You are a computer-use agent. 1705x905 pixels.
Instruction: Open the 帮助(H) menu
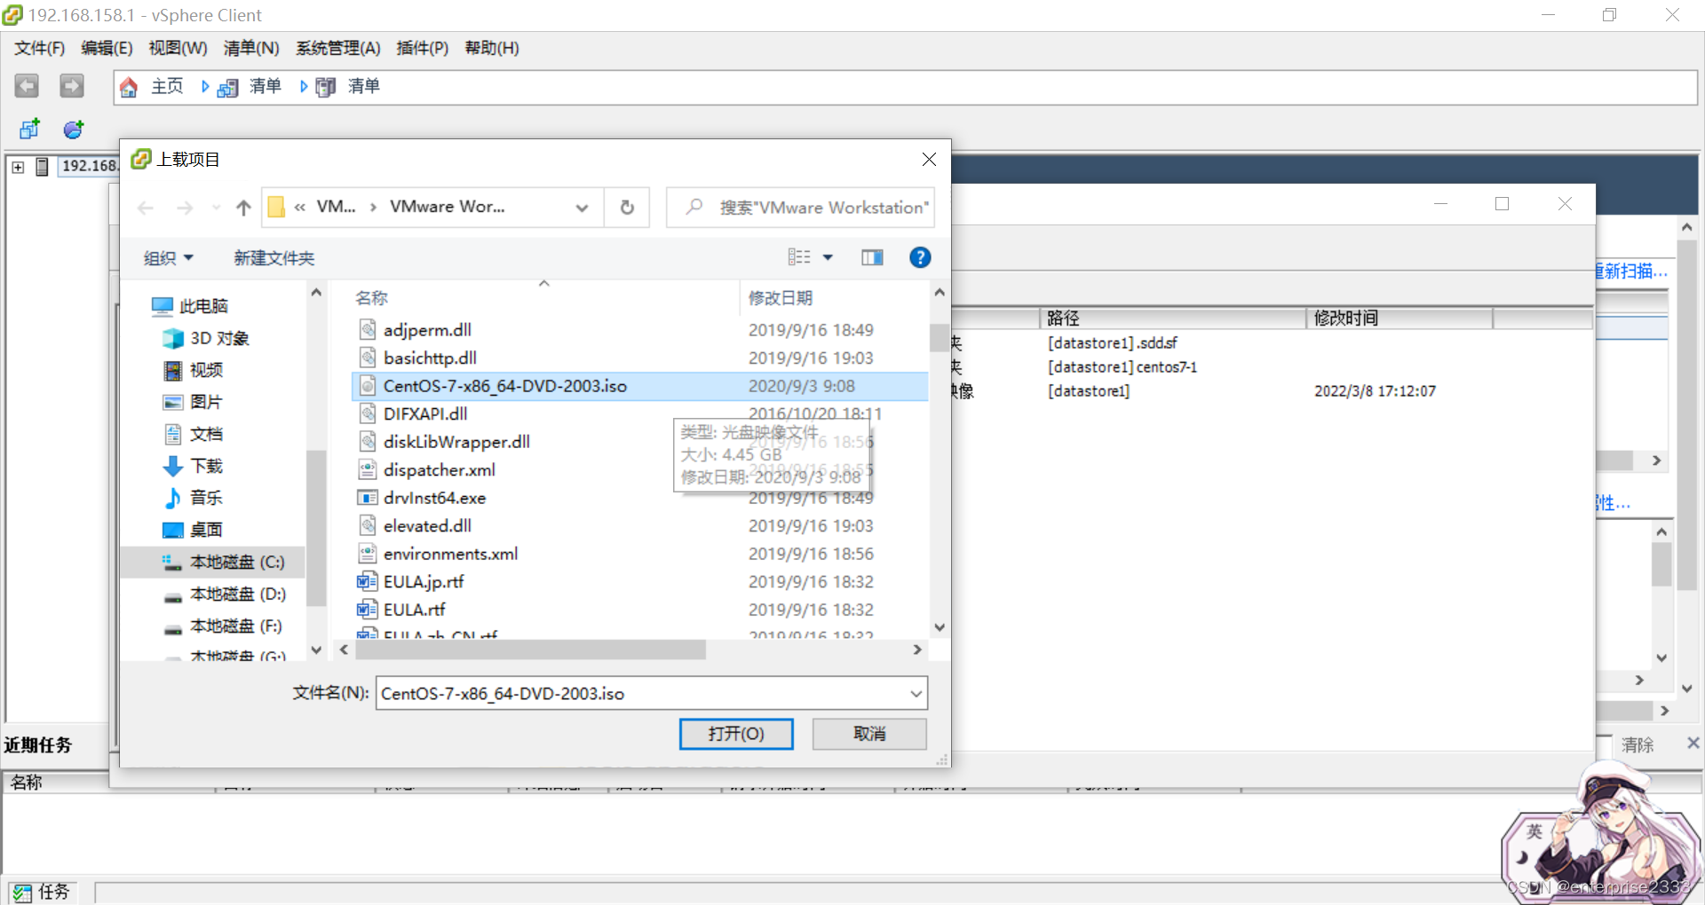(492, 48)
